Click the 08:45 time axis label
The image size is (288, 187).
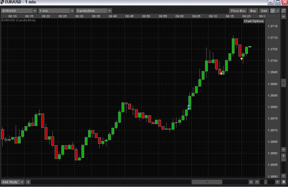(x=129, y=16)
